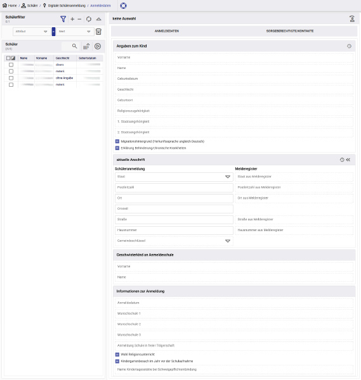Click the Postleitzahl input field

pyautogui.click(x=174, y=187)
